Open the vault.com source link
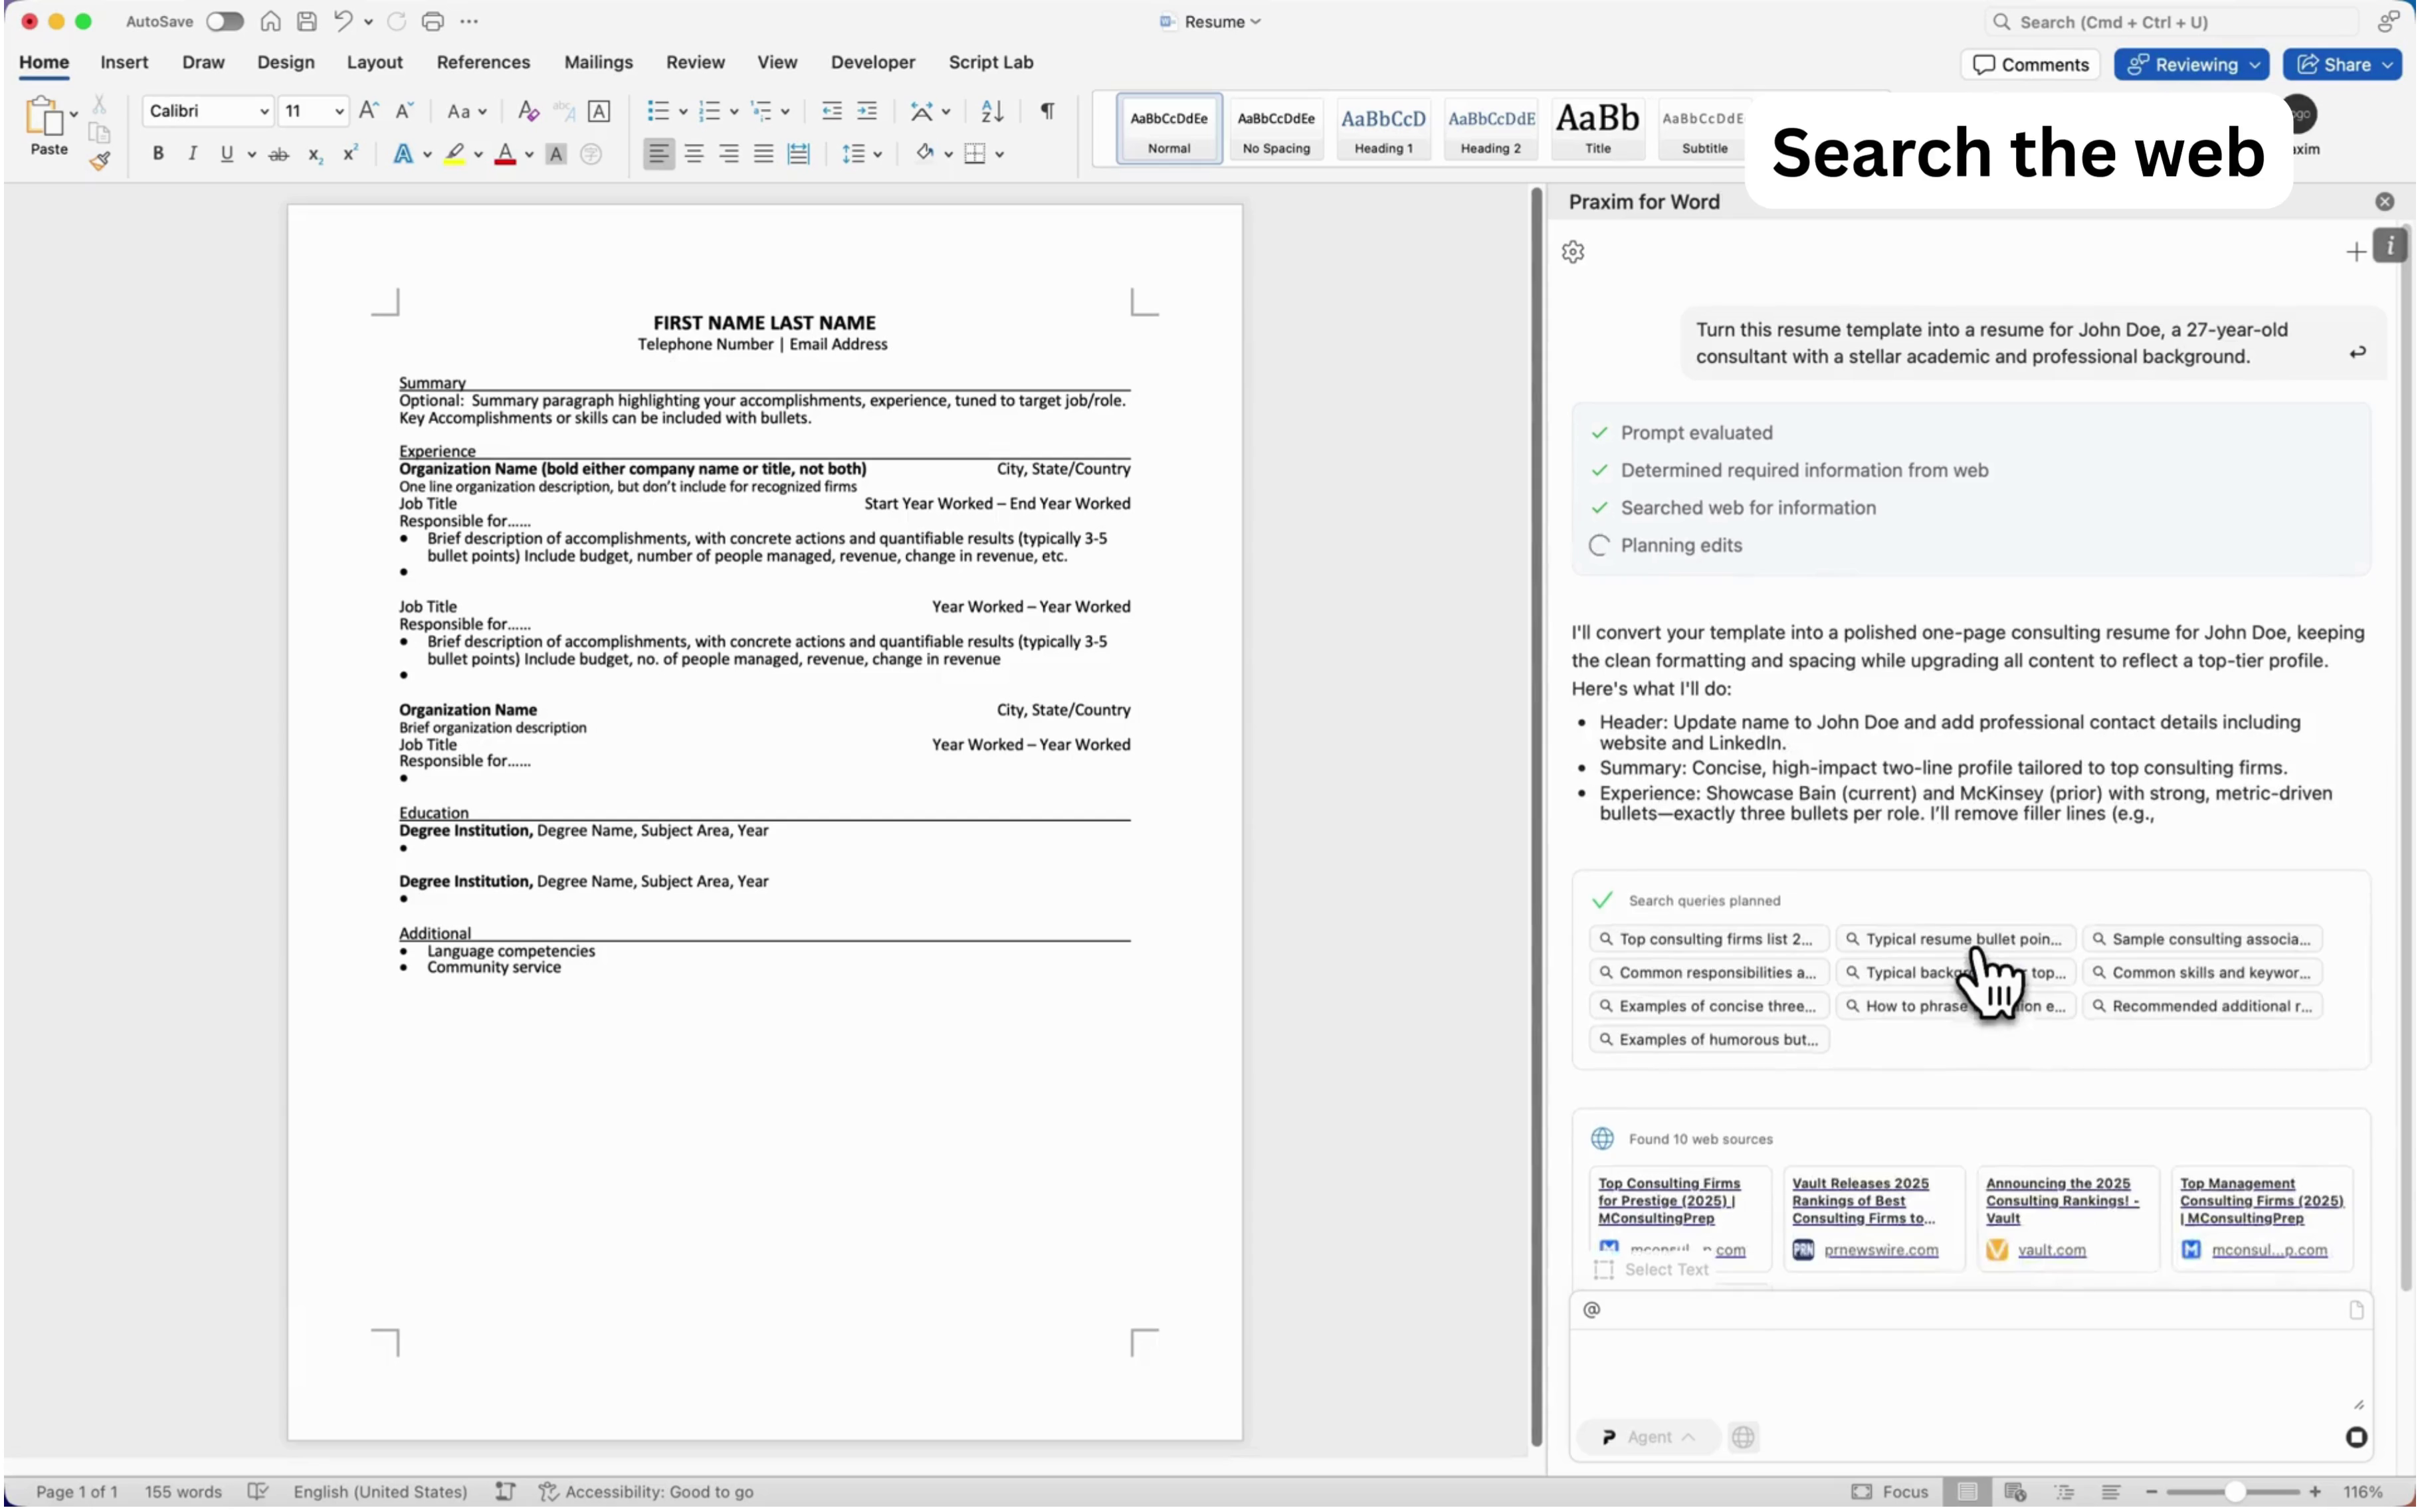2420x1512 pixels. tap(2051, 1250)
